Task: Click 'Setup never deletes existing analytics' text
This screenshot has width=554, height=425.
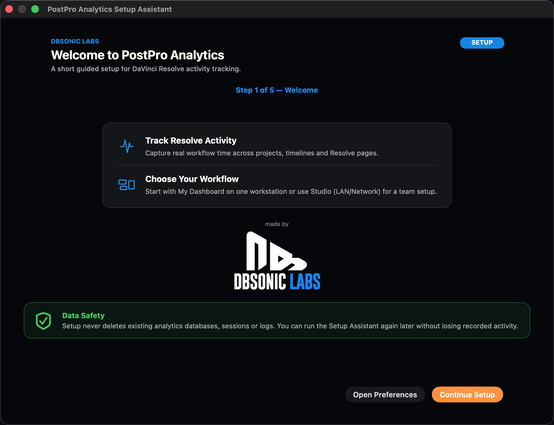Action: pos(290,326)
